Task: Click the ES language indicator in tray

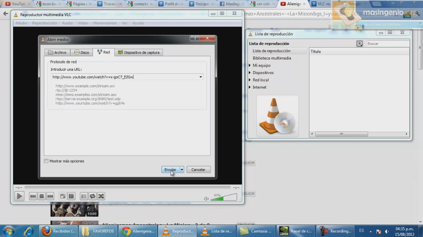Action: 361,230
